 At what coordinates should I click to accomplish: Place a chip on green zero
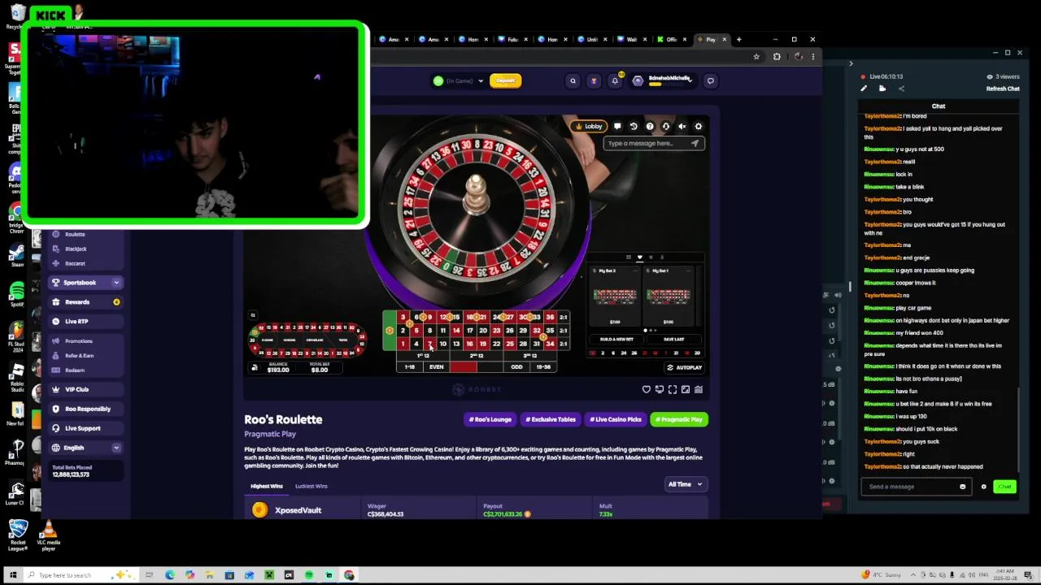[389, 330]
